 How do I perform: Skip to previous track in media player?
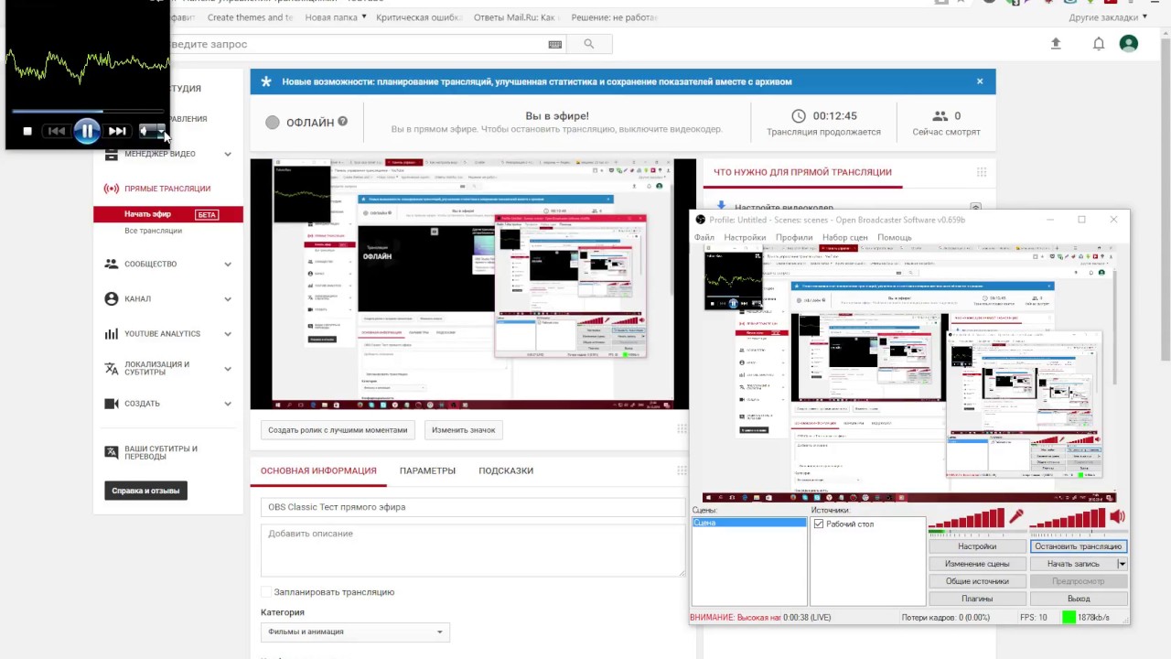coord(57,131)
